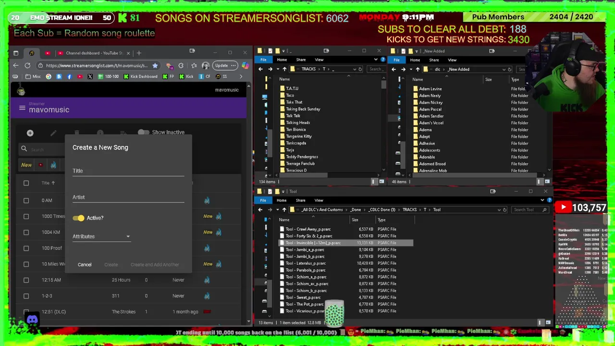This screenshot has height=346, width=615.
Task: Open the browser profile avatar
Action: point(205,65)
